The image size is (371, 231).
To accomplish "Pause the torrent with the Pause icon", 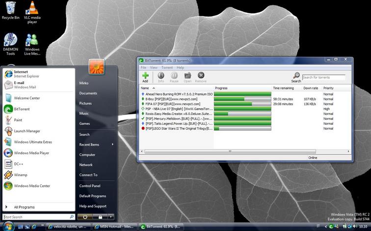I will (x=174, y=76).
